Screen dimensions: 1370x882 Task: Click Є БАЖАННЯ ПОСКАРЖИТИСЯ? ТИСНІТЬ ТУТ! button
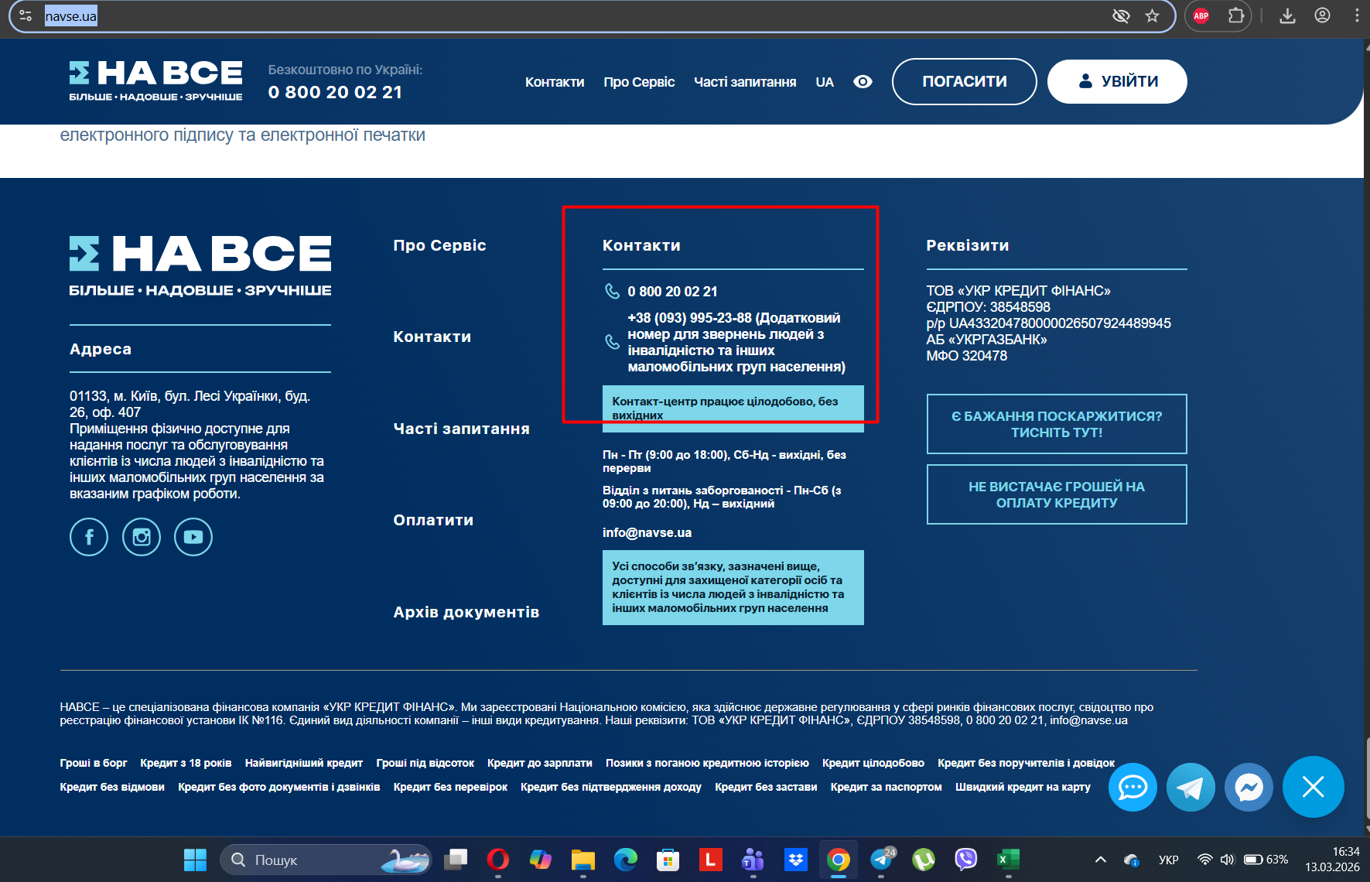[x=1057, y=424]
